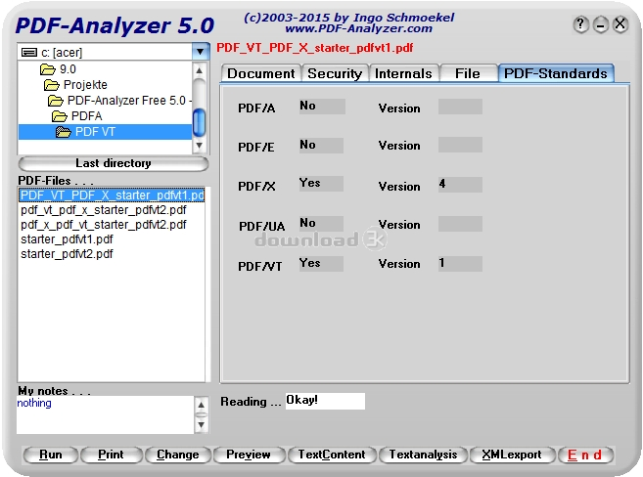Click the Change button
Screen dimensions: 643x477
[x=177, y=455]
